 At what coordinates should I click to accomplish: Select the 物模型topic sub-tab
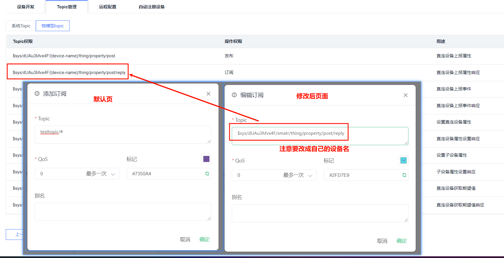[x=53, y=26]
